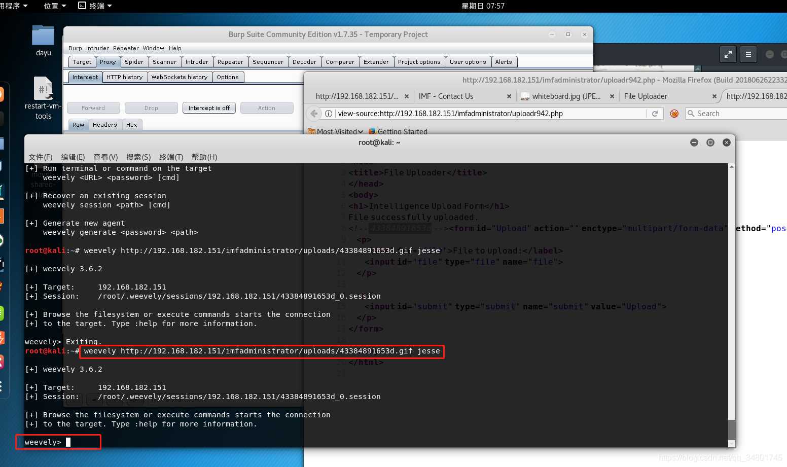Open 编辑(E) menu in the terminal
787x467 pixels.
click(x=73, y=157)
